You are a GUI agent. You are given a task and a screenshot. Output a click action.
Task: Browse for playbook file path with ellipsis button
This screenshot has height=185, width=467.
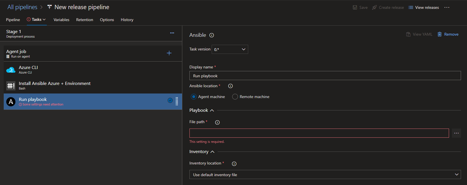tap(456, 133)
